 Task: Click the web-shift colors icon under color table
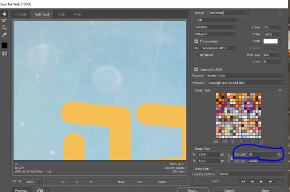(233, 142)
